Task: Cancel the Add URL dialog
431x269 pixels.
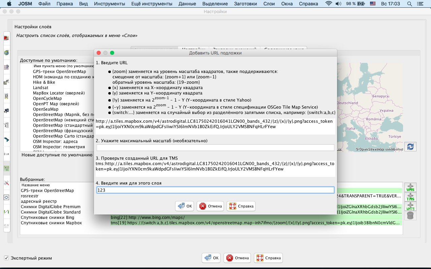Action: point(210,206)
